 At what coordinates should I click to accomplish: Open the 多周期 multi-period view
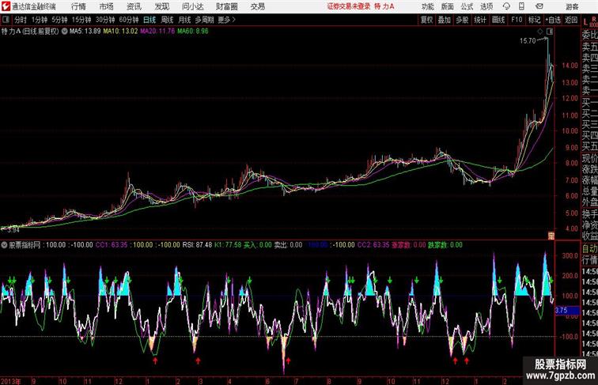(x=204, y=20)
